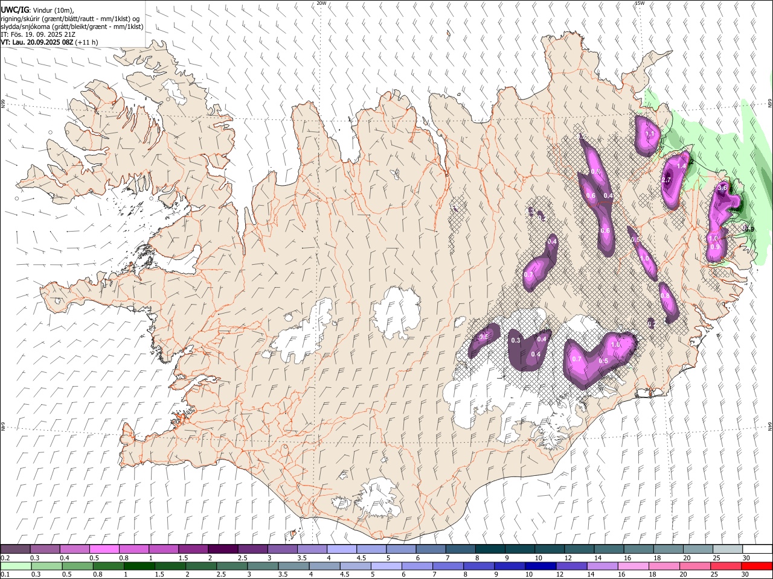Image resolution: width=773 pixels, height=579 pixels.
Task: Click the black 0.9 rain value near the east coast
Action: (x=749, y=229)
